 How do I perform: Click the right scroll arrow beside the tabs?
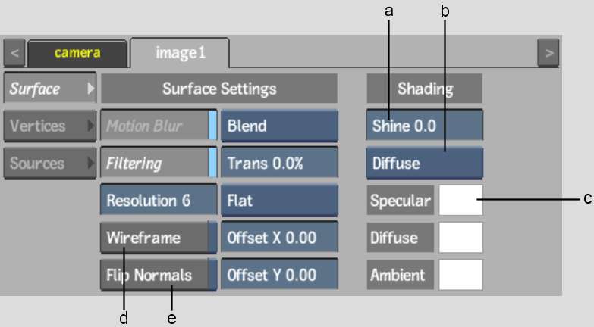click(548, 54)
